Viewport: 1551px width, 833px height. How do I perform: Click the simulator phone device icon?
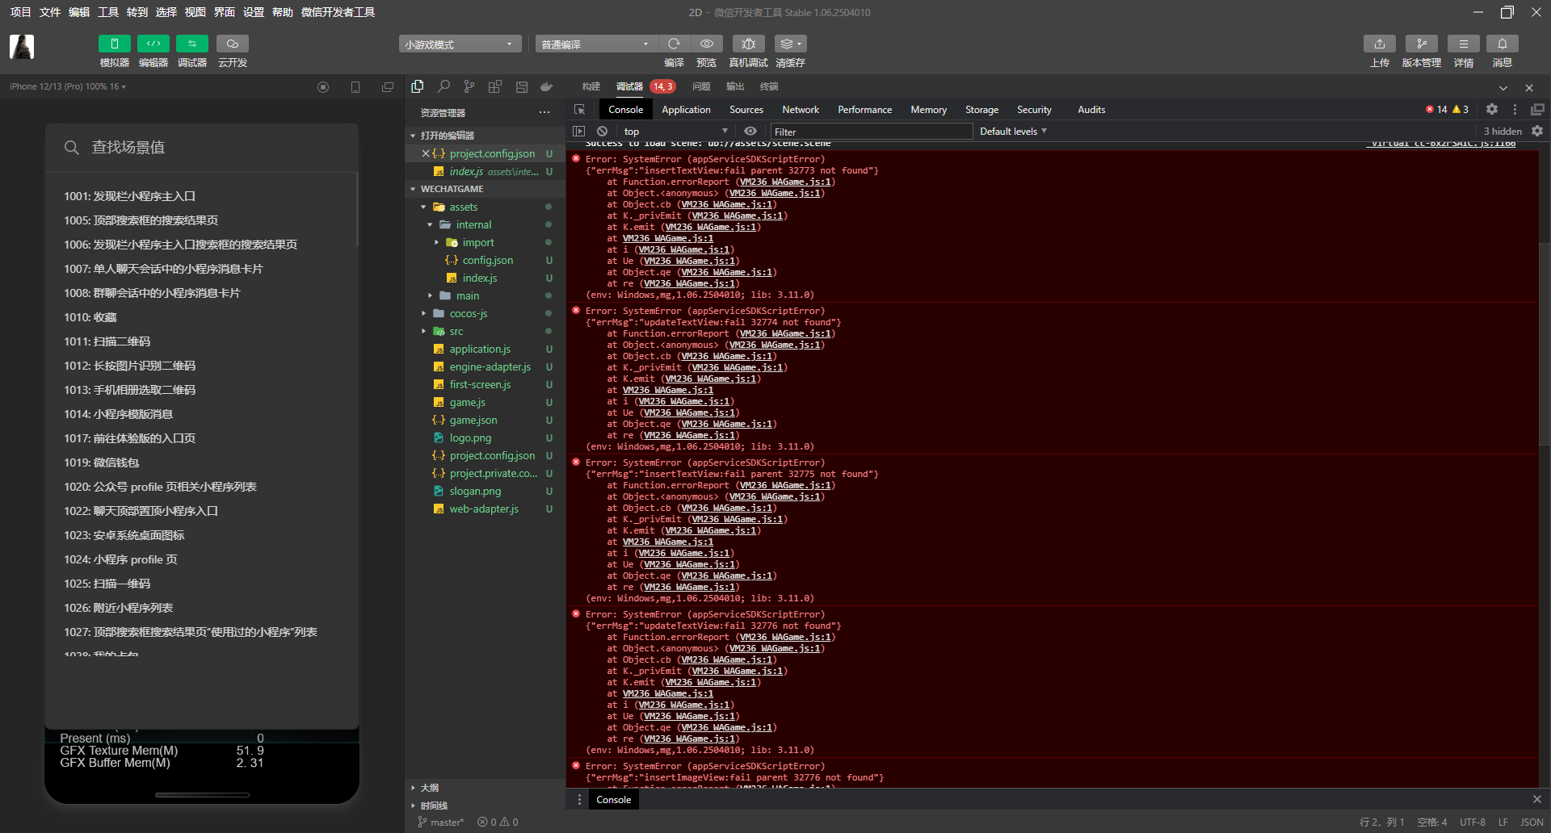coord(355,87)
